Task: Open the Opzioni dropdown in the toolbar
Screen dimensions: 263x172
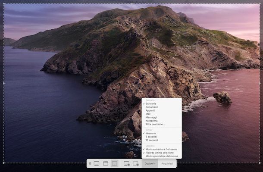Action: click(x=150, y=163)
